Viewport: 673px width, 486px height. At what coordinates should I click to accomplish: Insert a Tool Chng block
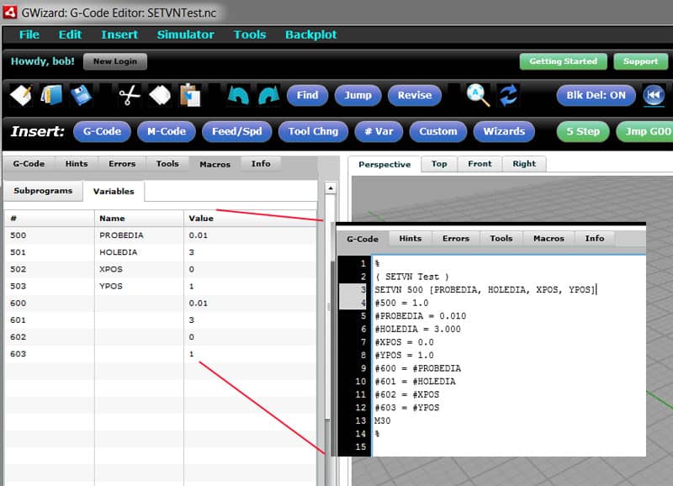click(313, 132)
